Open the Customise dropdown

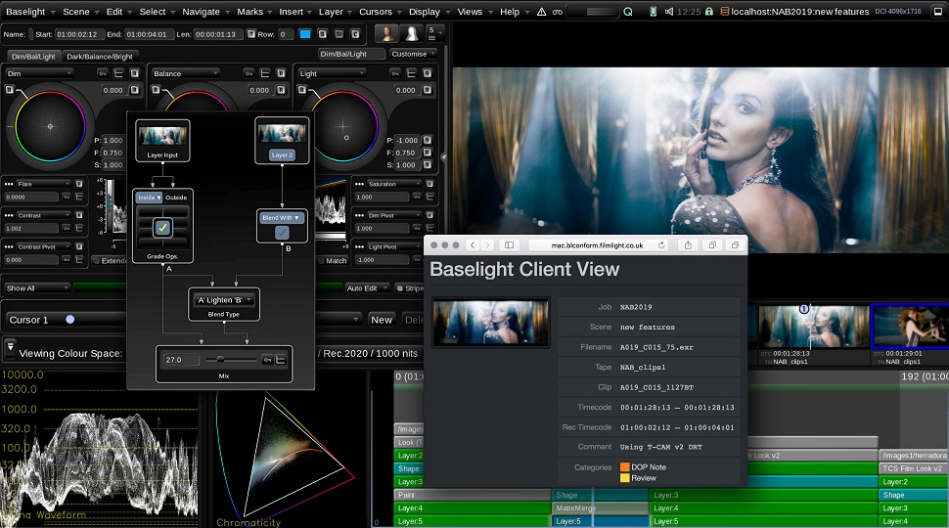[414, 54]
